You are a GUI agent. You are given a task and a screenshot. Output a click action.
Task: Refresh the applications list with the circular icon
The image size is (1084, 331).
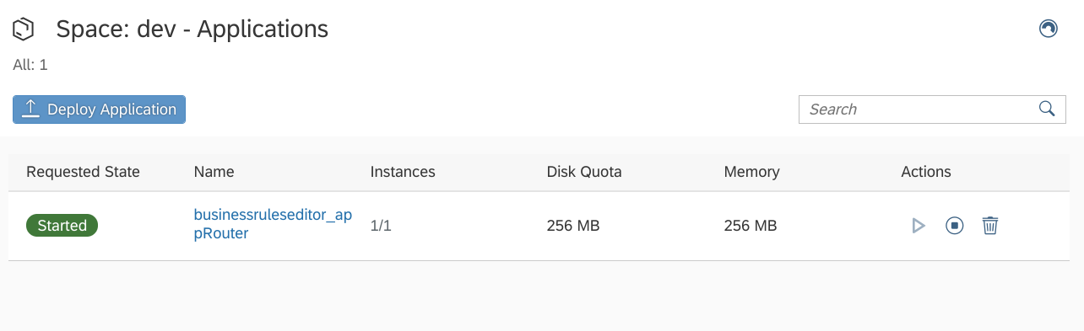1048,29
